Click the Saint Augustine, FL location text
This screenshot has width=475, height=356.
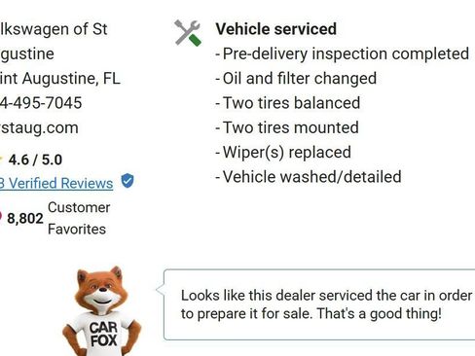point(60,79)
